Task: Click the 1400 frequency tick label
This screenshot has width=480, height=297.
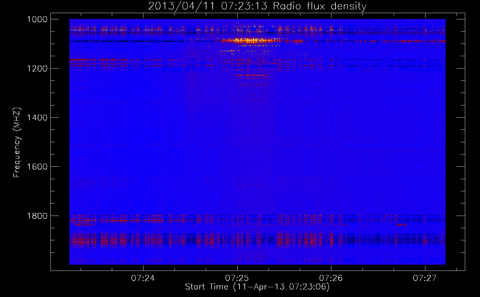Action: [37, 118]
